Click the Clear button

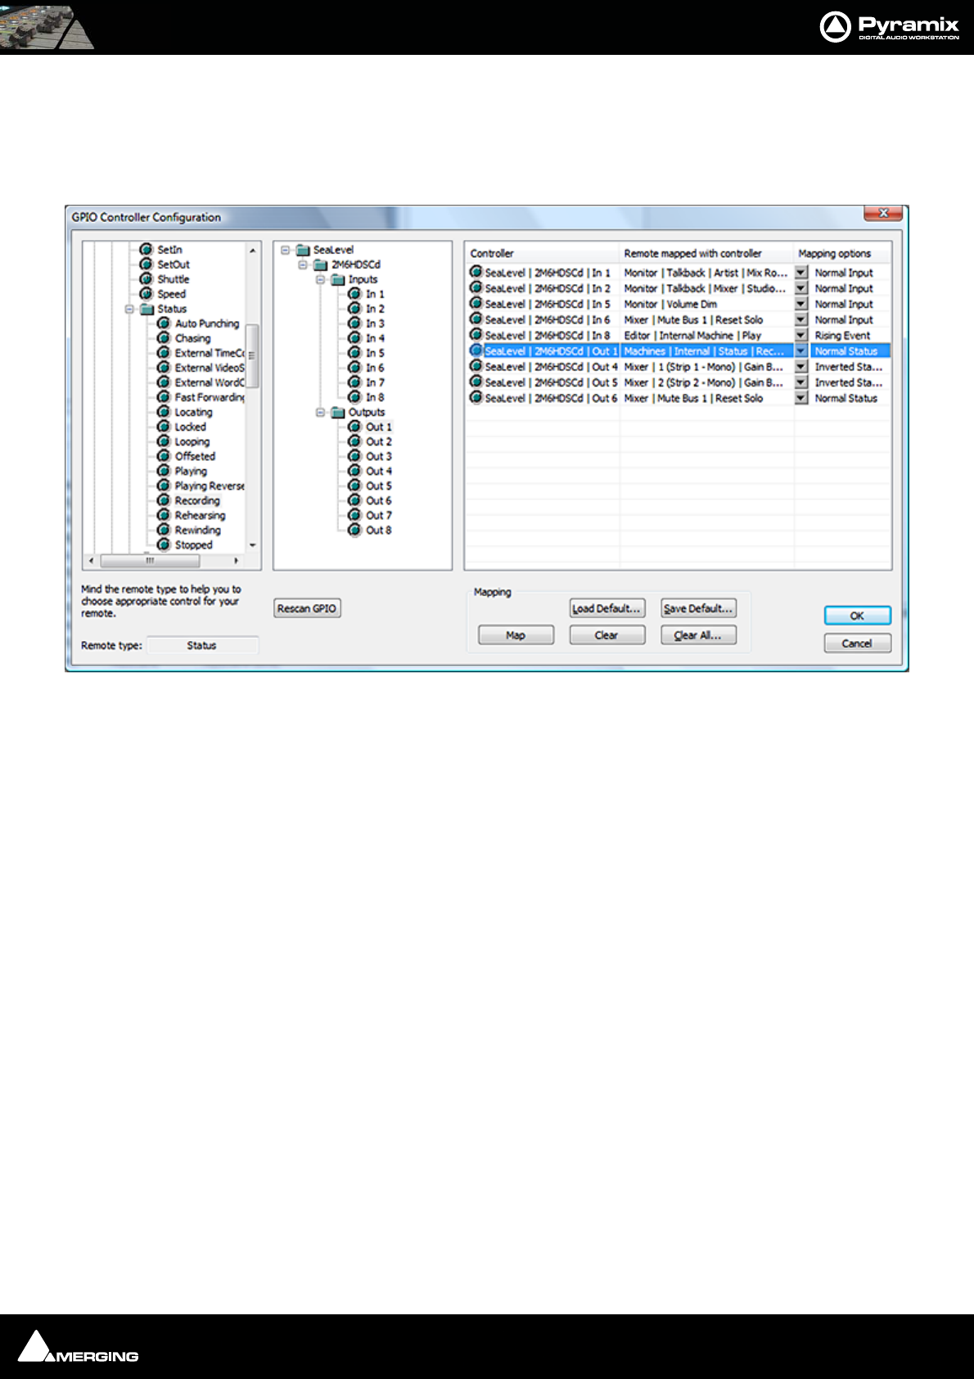pos(607,635)
